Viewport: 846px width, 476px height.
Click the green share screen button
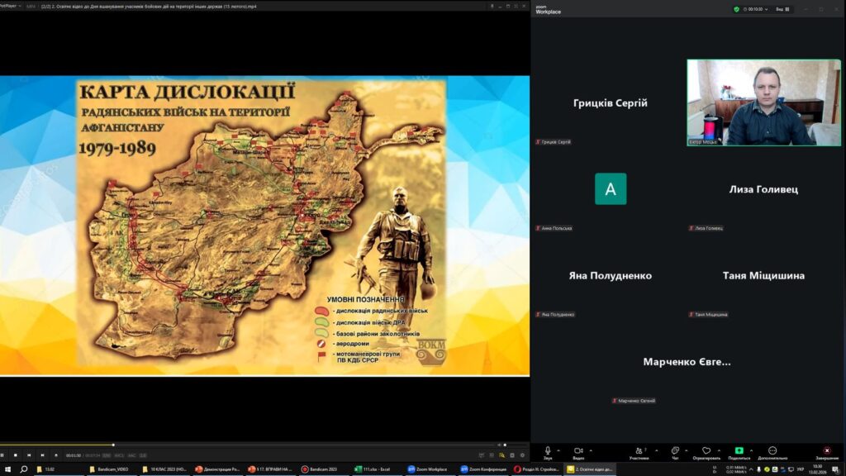click(739, 451)
